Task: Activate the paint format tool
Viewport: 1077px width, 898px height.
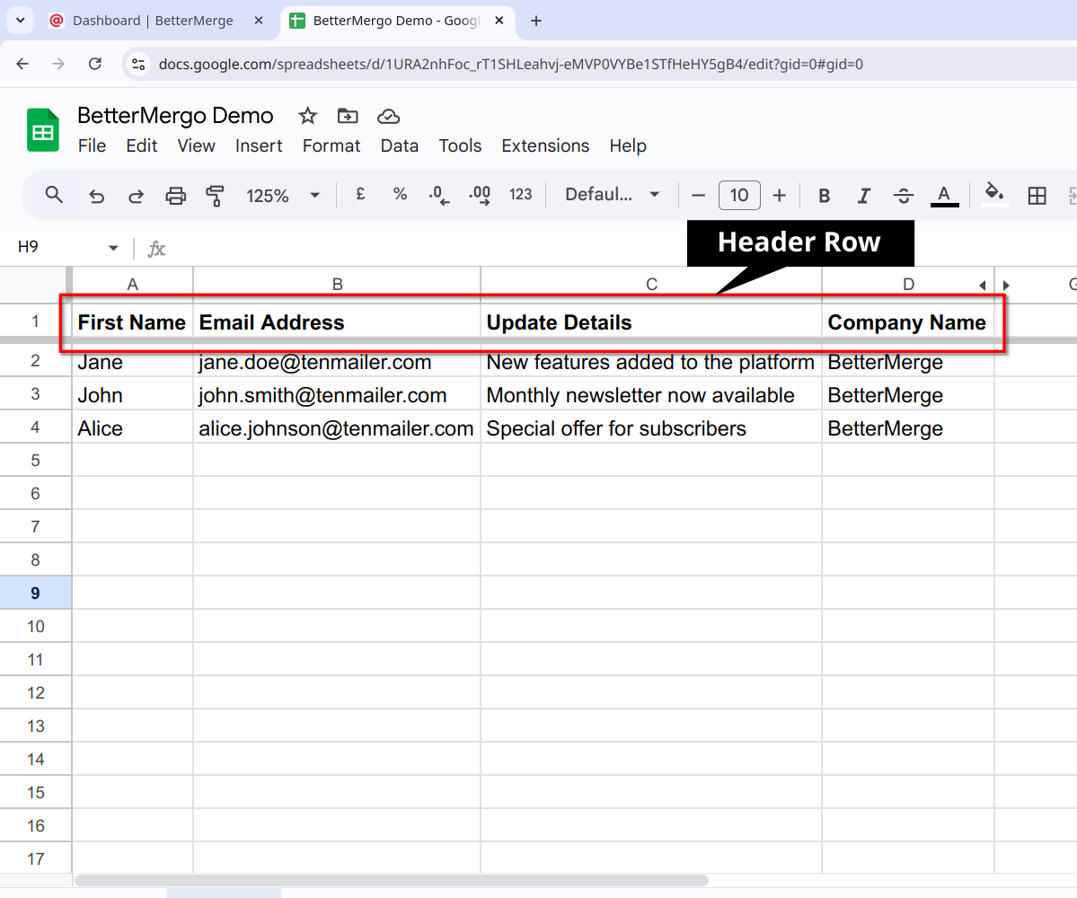Action: click(x=215, y=196)
